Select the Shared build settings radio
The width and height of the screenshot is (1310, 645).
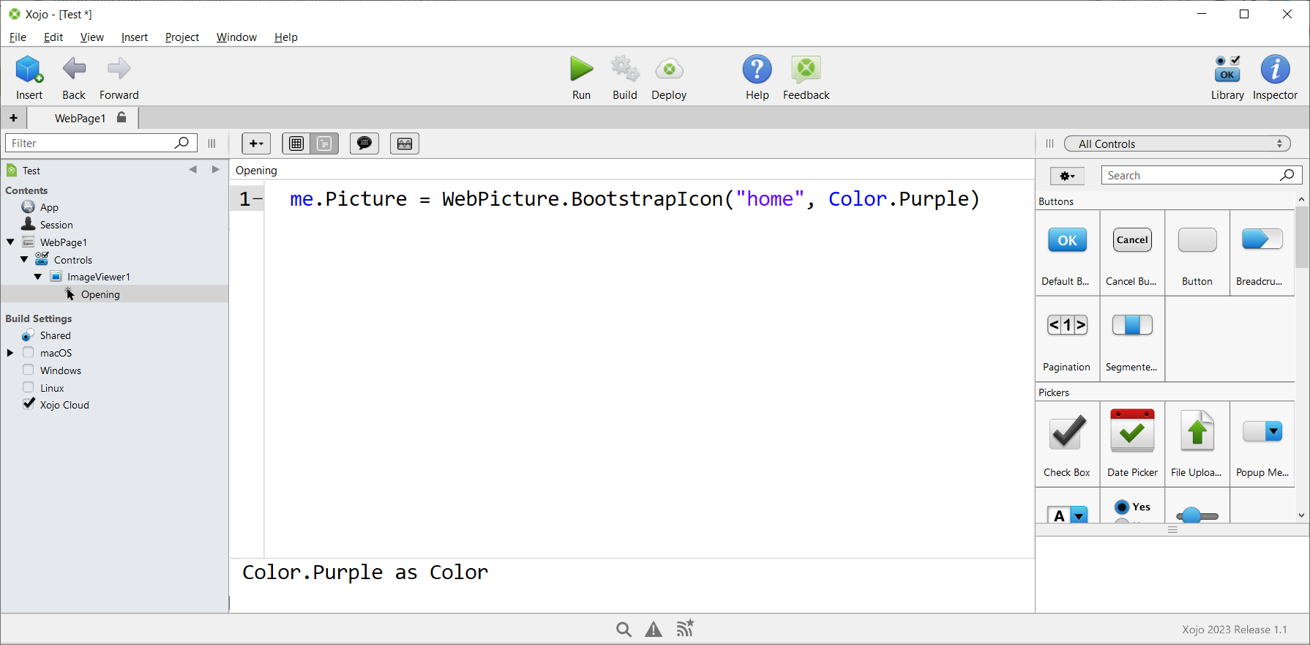28,335
